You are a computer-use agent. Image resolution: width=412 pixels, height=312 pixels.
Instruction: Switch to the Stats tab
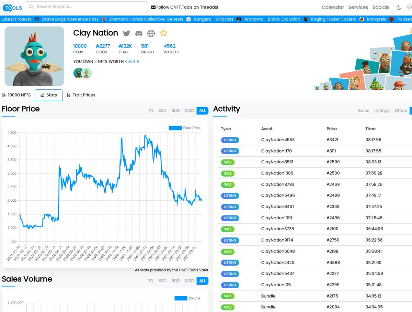tap(48, 95)
